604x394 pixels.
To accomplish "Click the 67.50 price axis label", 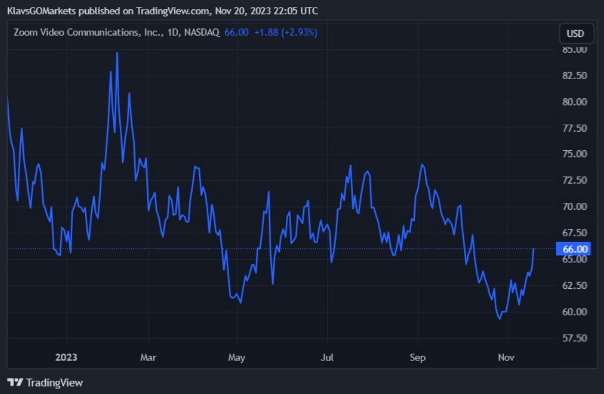I will click(x=574, y=233).
